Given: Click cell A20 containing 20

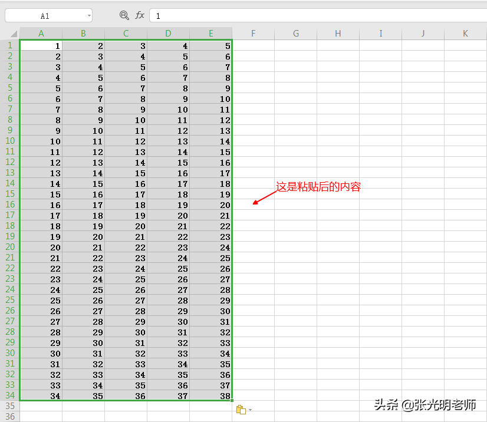Looking at the screenshot, I should [41, 247].
